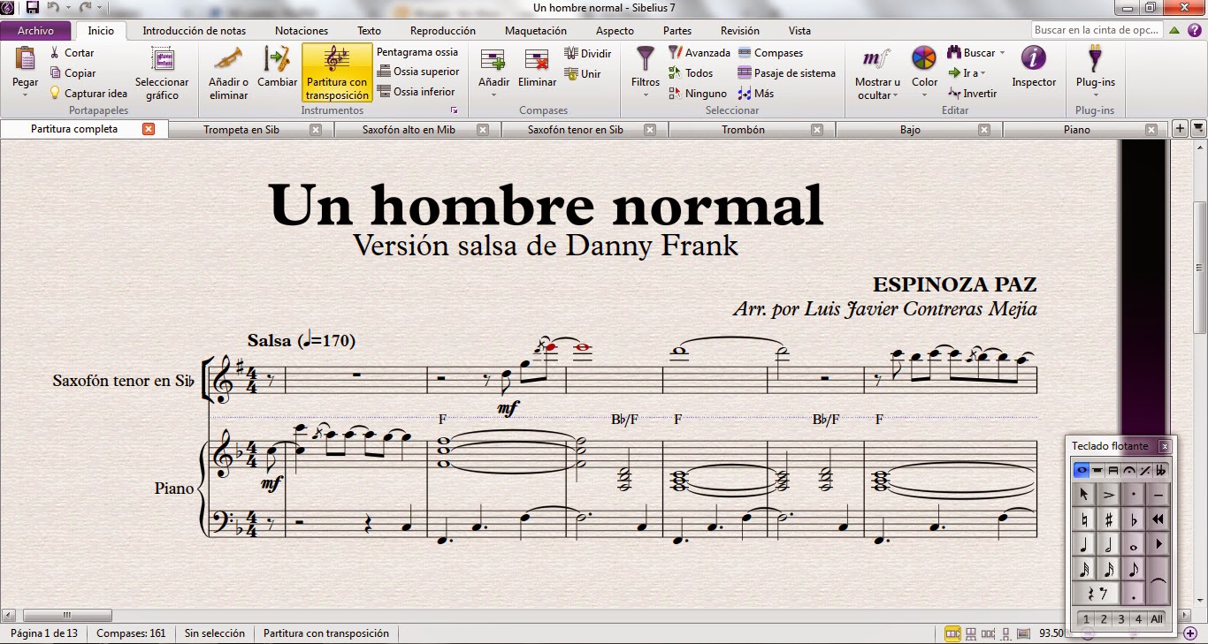
Task: Click the Redo arrow in quick access
Action: 86,8
